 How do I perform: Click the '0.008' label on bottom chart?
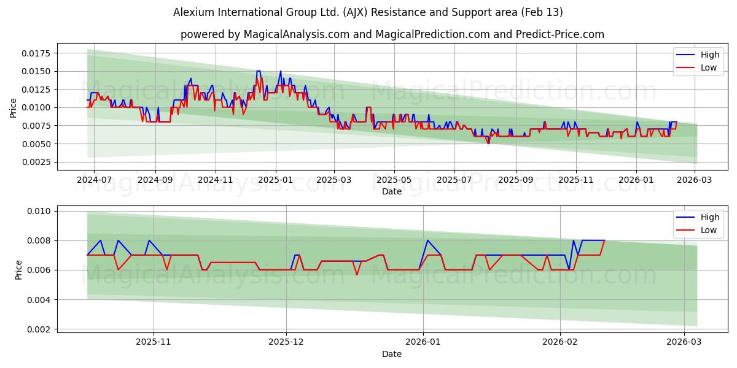click(x=40, y=241)
